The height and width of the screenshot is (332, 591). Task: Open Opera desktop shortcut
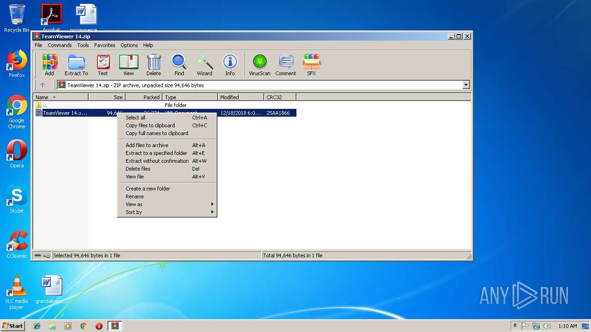point(17,154)
